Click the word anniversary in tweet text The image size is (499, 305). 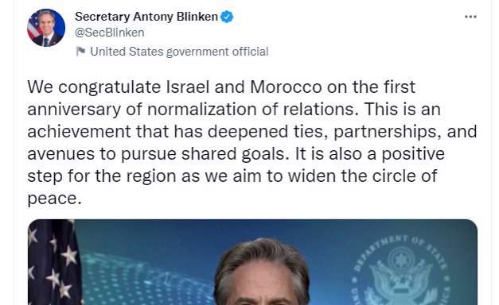[x=74, y=110]
